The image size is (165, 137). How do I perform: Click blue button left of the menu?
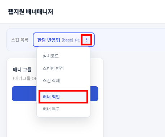pyautogui.click(x=24, y=94)
